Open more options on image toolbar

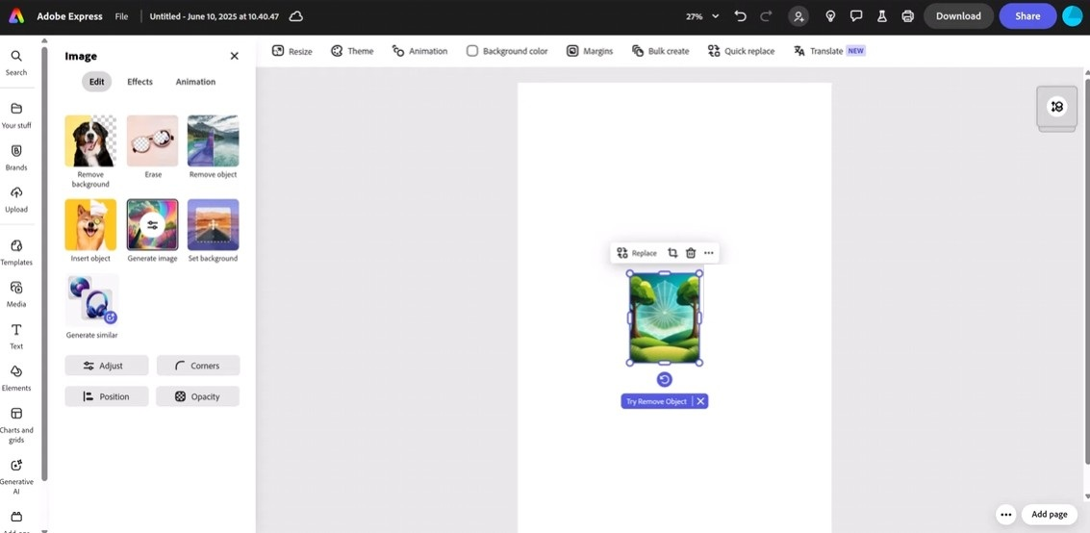coord(708,253)
